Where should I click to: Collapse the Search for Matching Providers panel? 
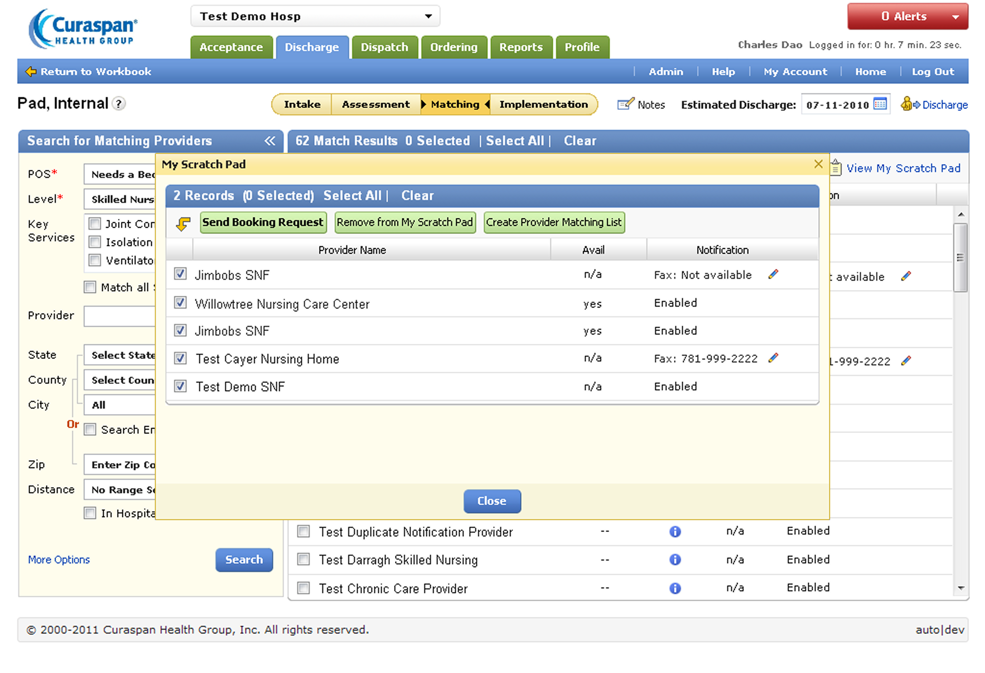(270, 141)
